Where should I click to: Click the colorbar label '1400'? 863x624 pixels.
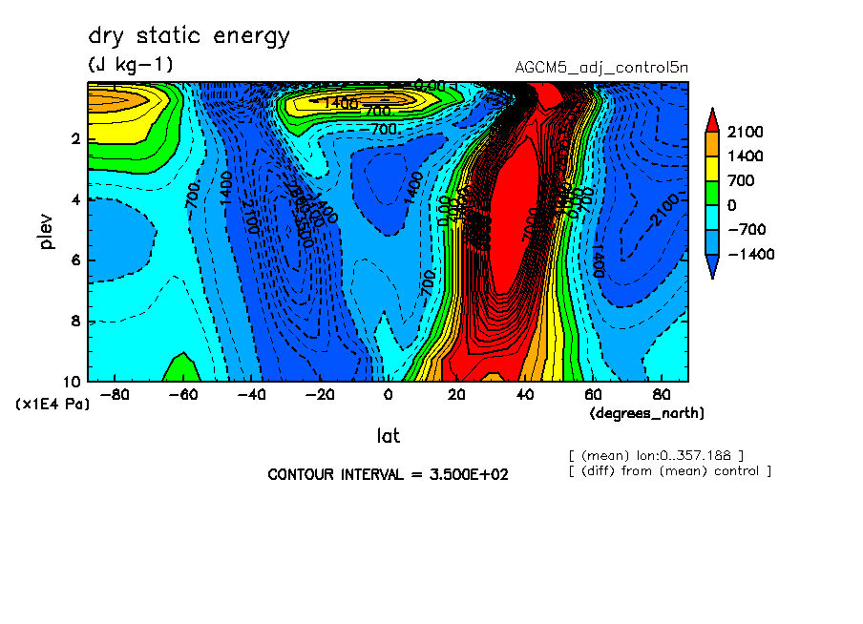pos(746,156)
